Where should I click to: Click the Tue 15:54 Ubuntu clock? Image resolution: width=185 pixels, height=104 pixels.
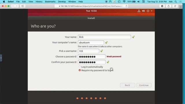point(91,11)
